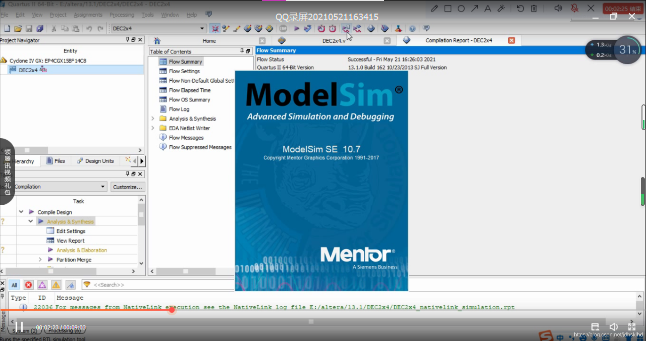
Task: Click the Redo toolbar icon
Action: [100, 29]
